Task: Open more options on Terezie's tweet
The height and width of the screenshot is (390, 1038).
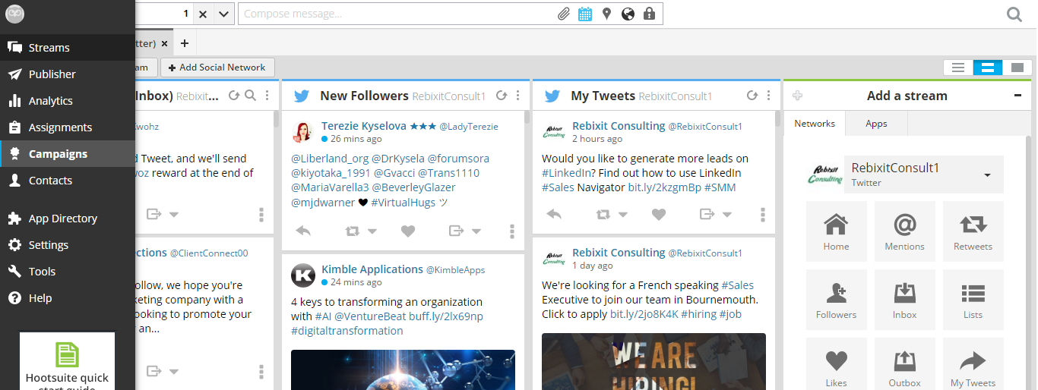Action: click(512, 231)
